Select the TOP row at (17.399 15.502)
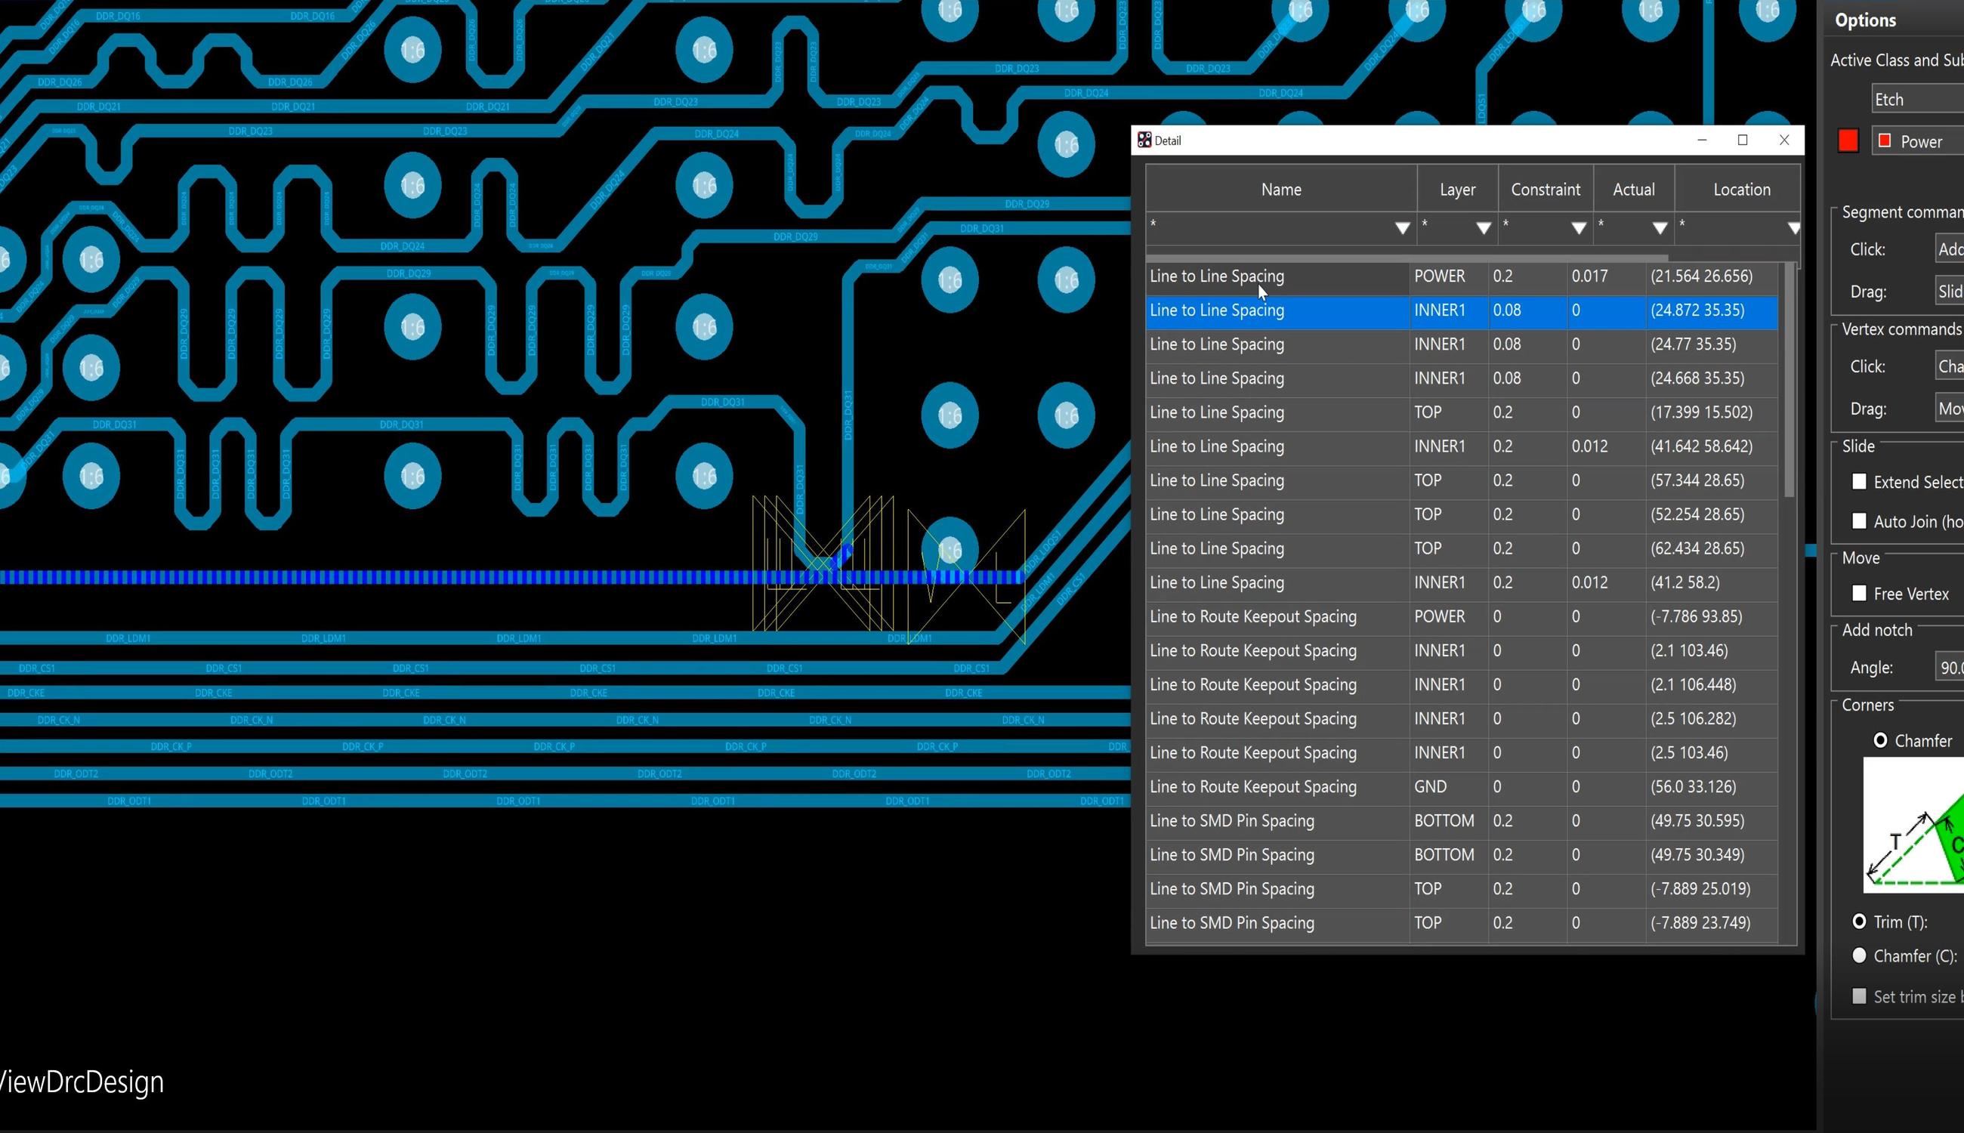1964x1133 pixels. (x=1462, y=412)
